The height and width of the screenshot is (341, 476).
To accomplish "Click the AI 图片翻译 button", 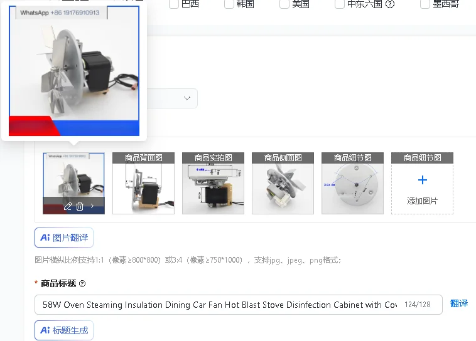I will tap(64, 238).
